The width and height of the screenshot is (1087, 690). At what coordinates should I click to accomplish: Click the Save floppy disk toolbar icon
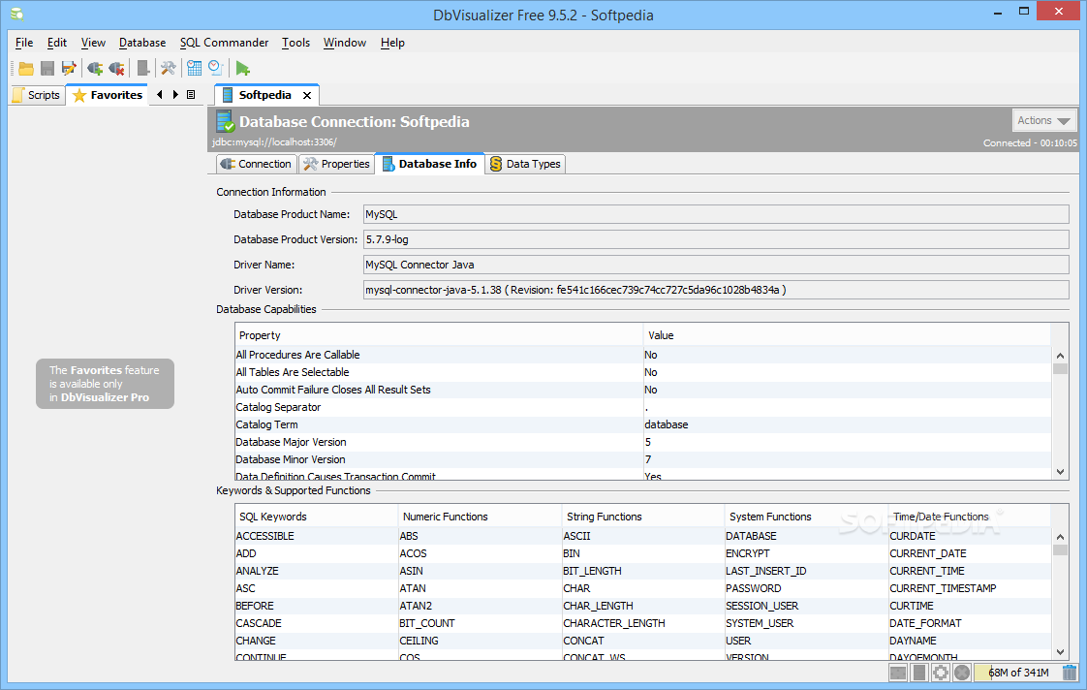click(47, 68)
